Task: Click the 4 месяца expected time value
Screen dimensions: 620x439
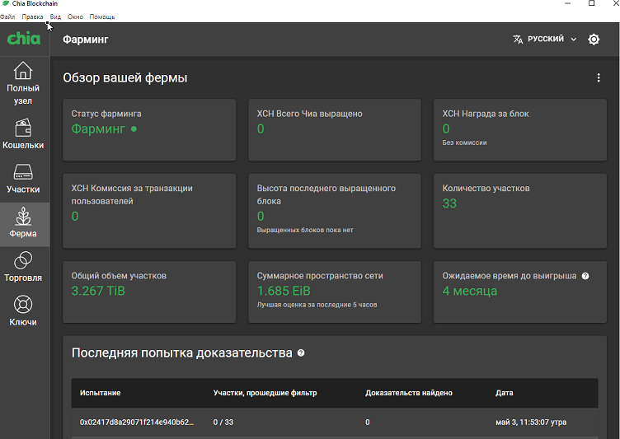Action: (x=469, y=291)
